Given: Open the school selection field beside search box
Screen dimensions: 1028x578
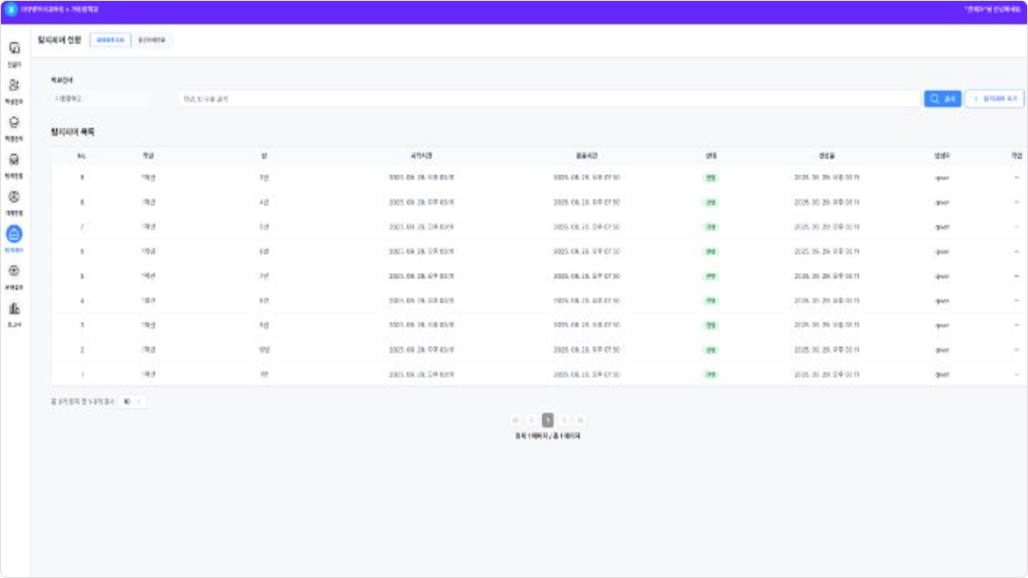Looking at the screenshot, I should pos(98,99).
